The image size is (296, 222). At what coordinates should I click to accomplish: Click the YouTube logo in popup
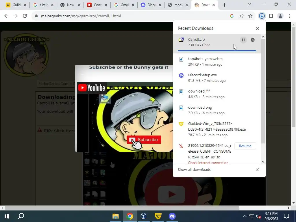click(x=92, y=88)
